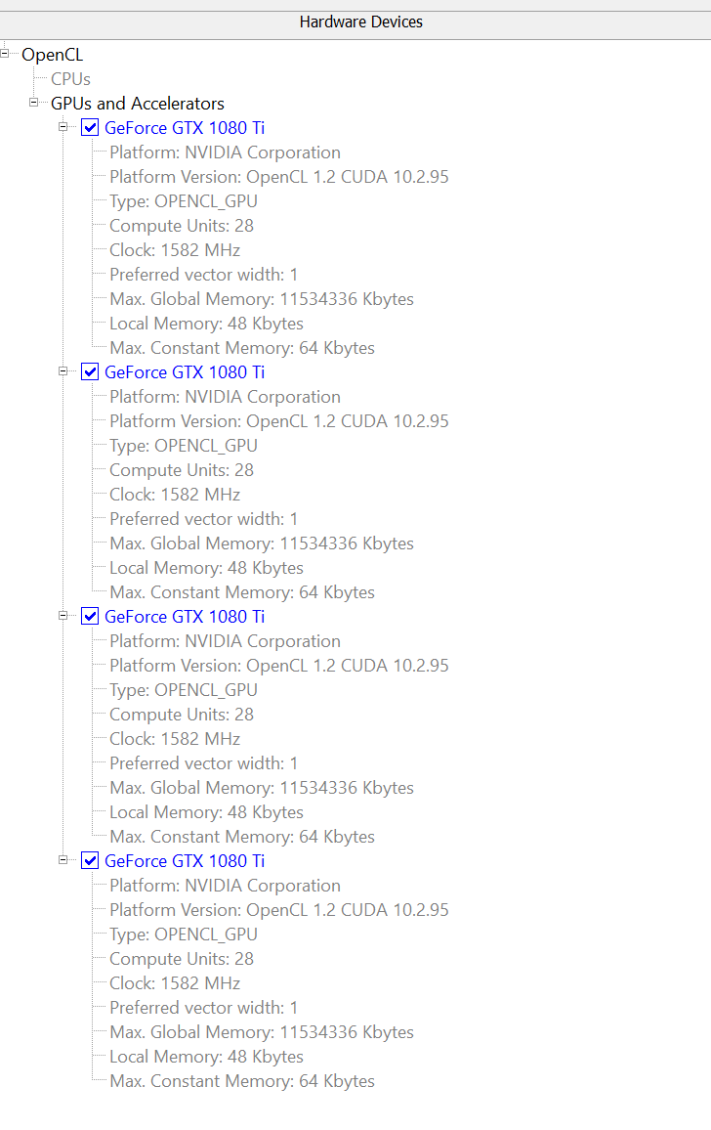Click the Hardware Devices panel header
The image size is (711, 1130).
(360, 22)
